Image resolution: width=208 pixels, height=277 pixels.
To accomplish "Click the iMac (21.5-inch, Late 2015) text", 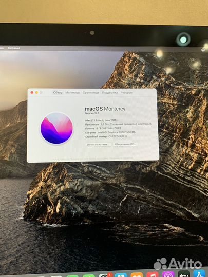I will coord(101,120).
